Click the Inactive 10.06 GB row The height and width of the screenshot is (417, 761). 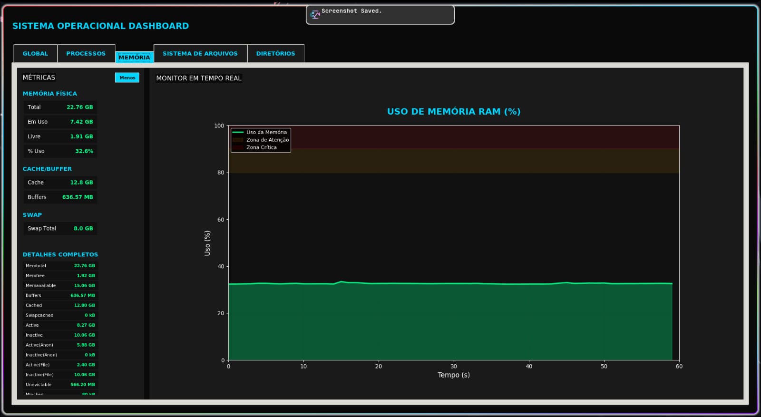(60, 335)
